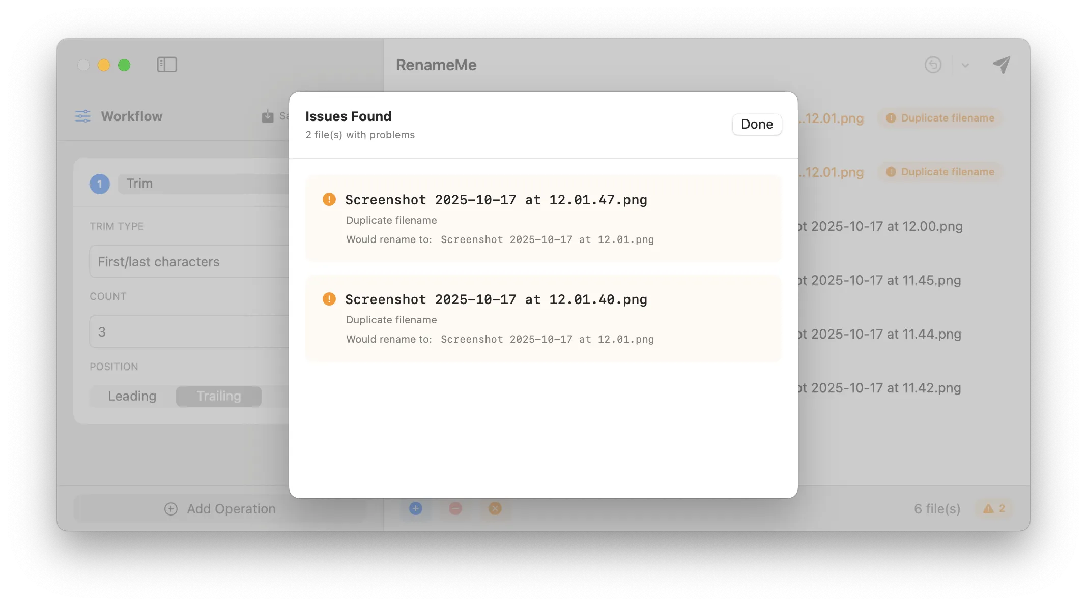Open the Trim operation type selector
This screenshot has width=1087, height=606.
click(204, 184)
